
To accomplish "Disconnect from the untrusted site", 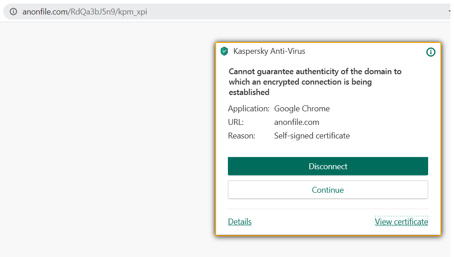I will pyautogui.click(x=328, y=166).
